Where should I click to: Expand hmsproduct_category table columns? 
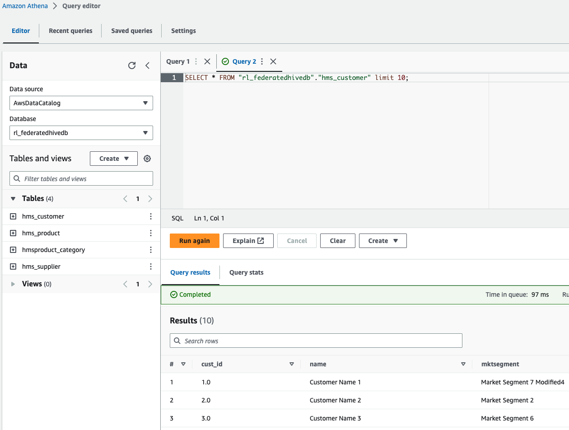pos(13,250)
